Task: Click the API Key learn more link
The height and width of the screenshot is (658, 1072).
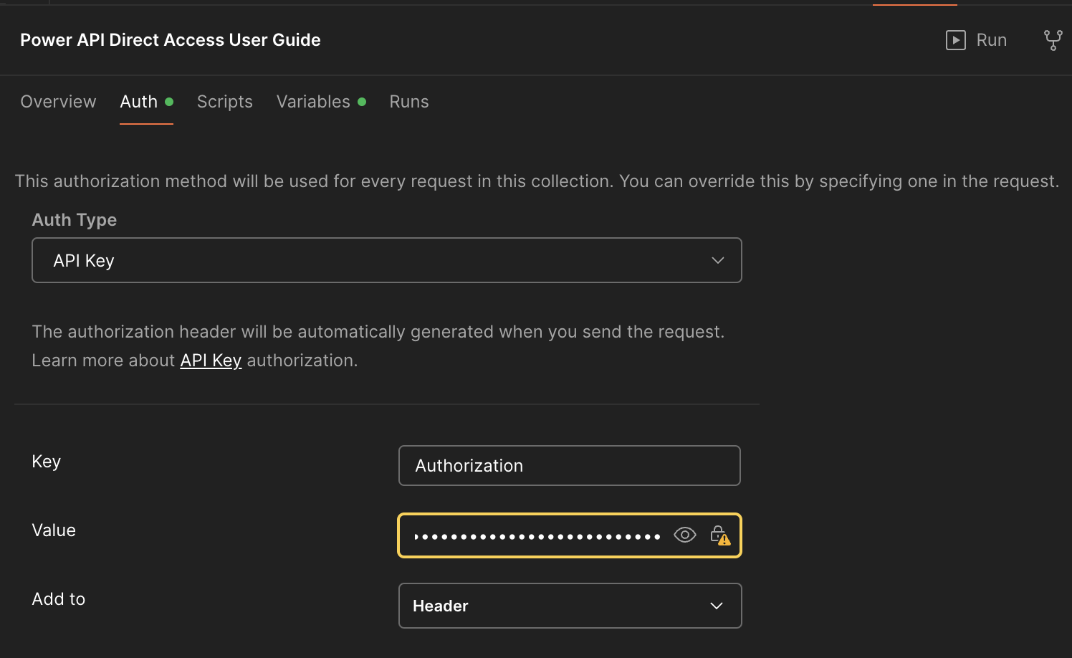Action: [210, 360]
